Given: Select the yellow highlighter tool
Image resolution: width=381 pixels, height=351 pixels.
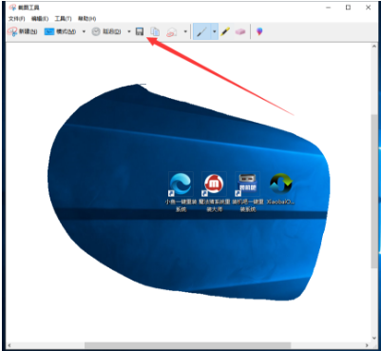Looking at the screenshot, I should coord(225,31).
